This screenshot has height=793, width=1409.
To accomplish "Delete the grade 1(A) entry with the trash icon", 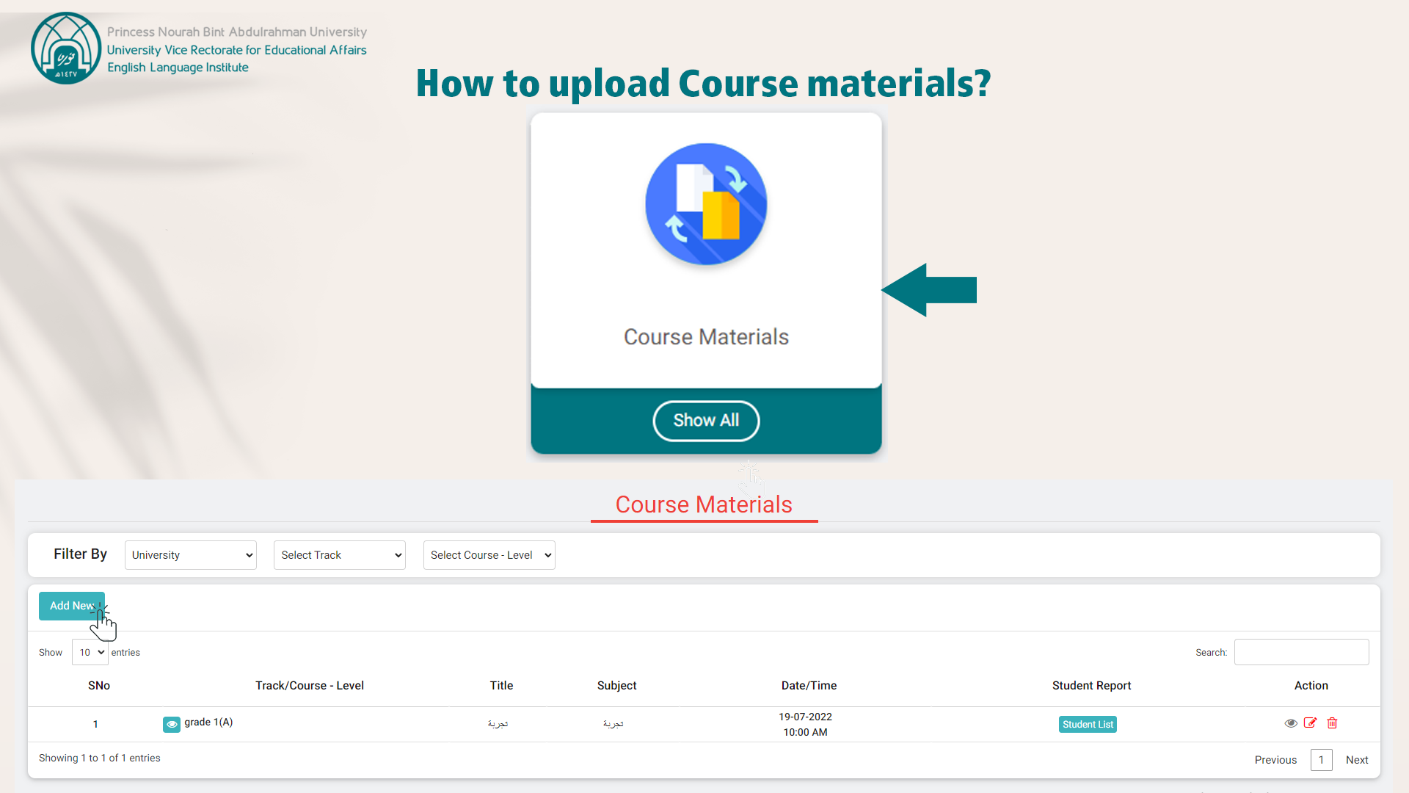I will click(1332, 723).
